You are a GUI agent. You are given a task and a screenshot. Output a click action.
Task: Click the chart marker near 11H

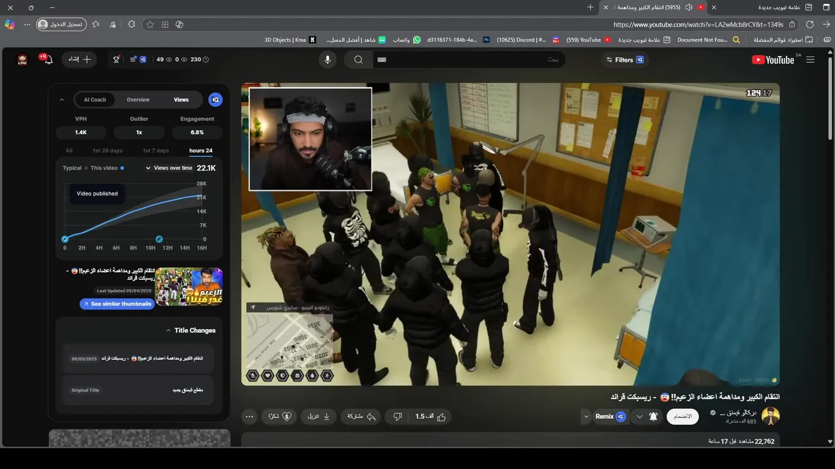point(159,239)
